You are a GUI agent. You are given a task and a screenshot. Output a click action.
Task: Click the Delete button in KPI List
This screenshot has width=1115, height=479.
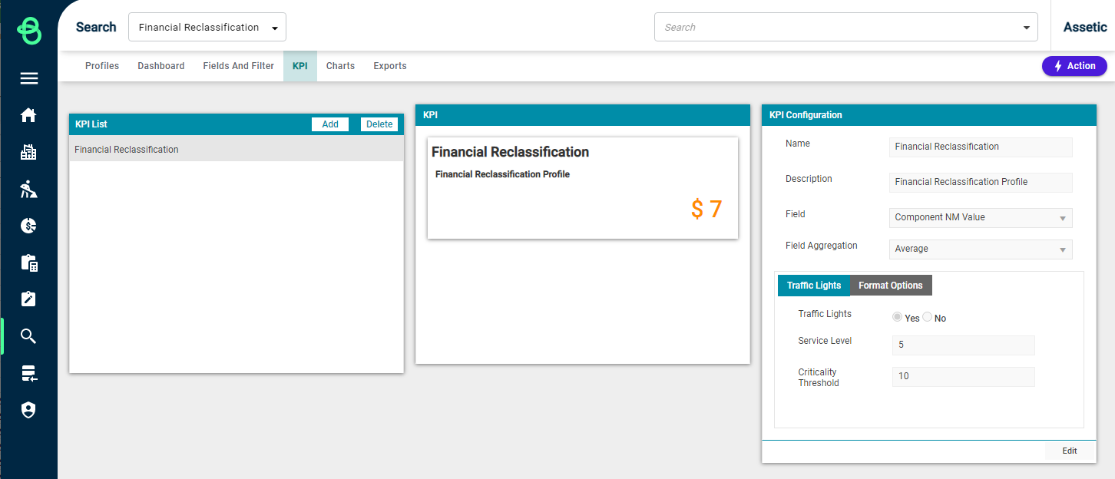pyautogui.click(x=379, y=124)
